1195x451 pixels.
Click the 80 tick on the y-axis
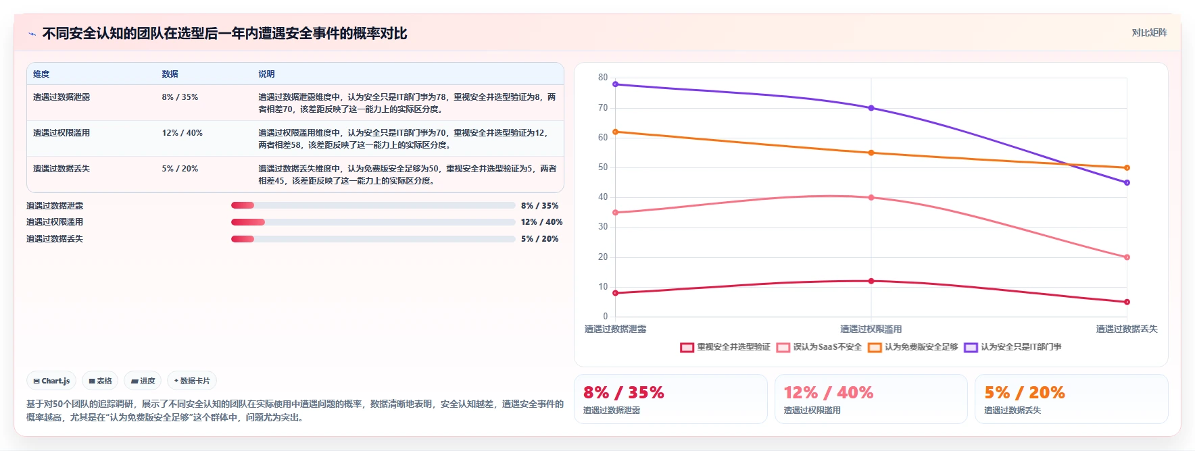[x=603, y=78]
